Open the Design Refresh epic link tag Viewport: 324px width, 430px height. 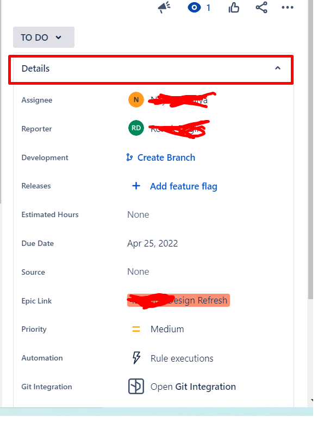point(178,300)
